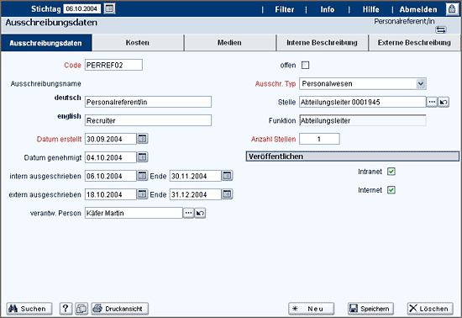The image size is (462, 318).
Task: Open calendar for extern ausgeschrieben start date
Action: (143, 194)
